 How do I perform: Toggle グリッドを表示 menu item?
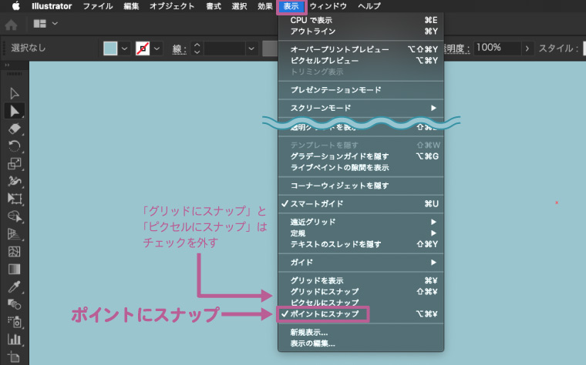click(x=361, y=280)
